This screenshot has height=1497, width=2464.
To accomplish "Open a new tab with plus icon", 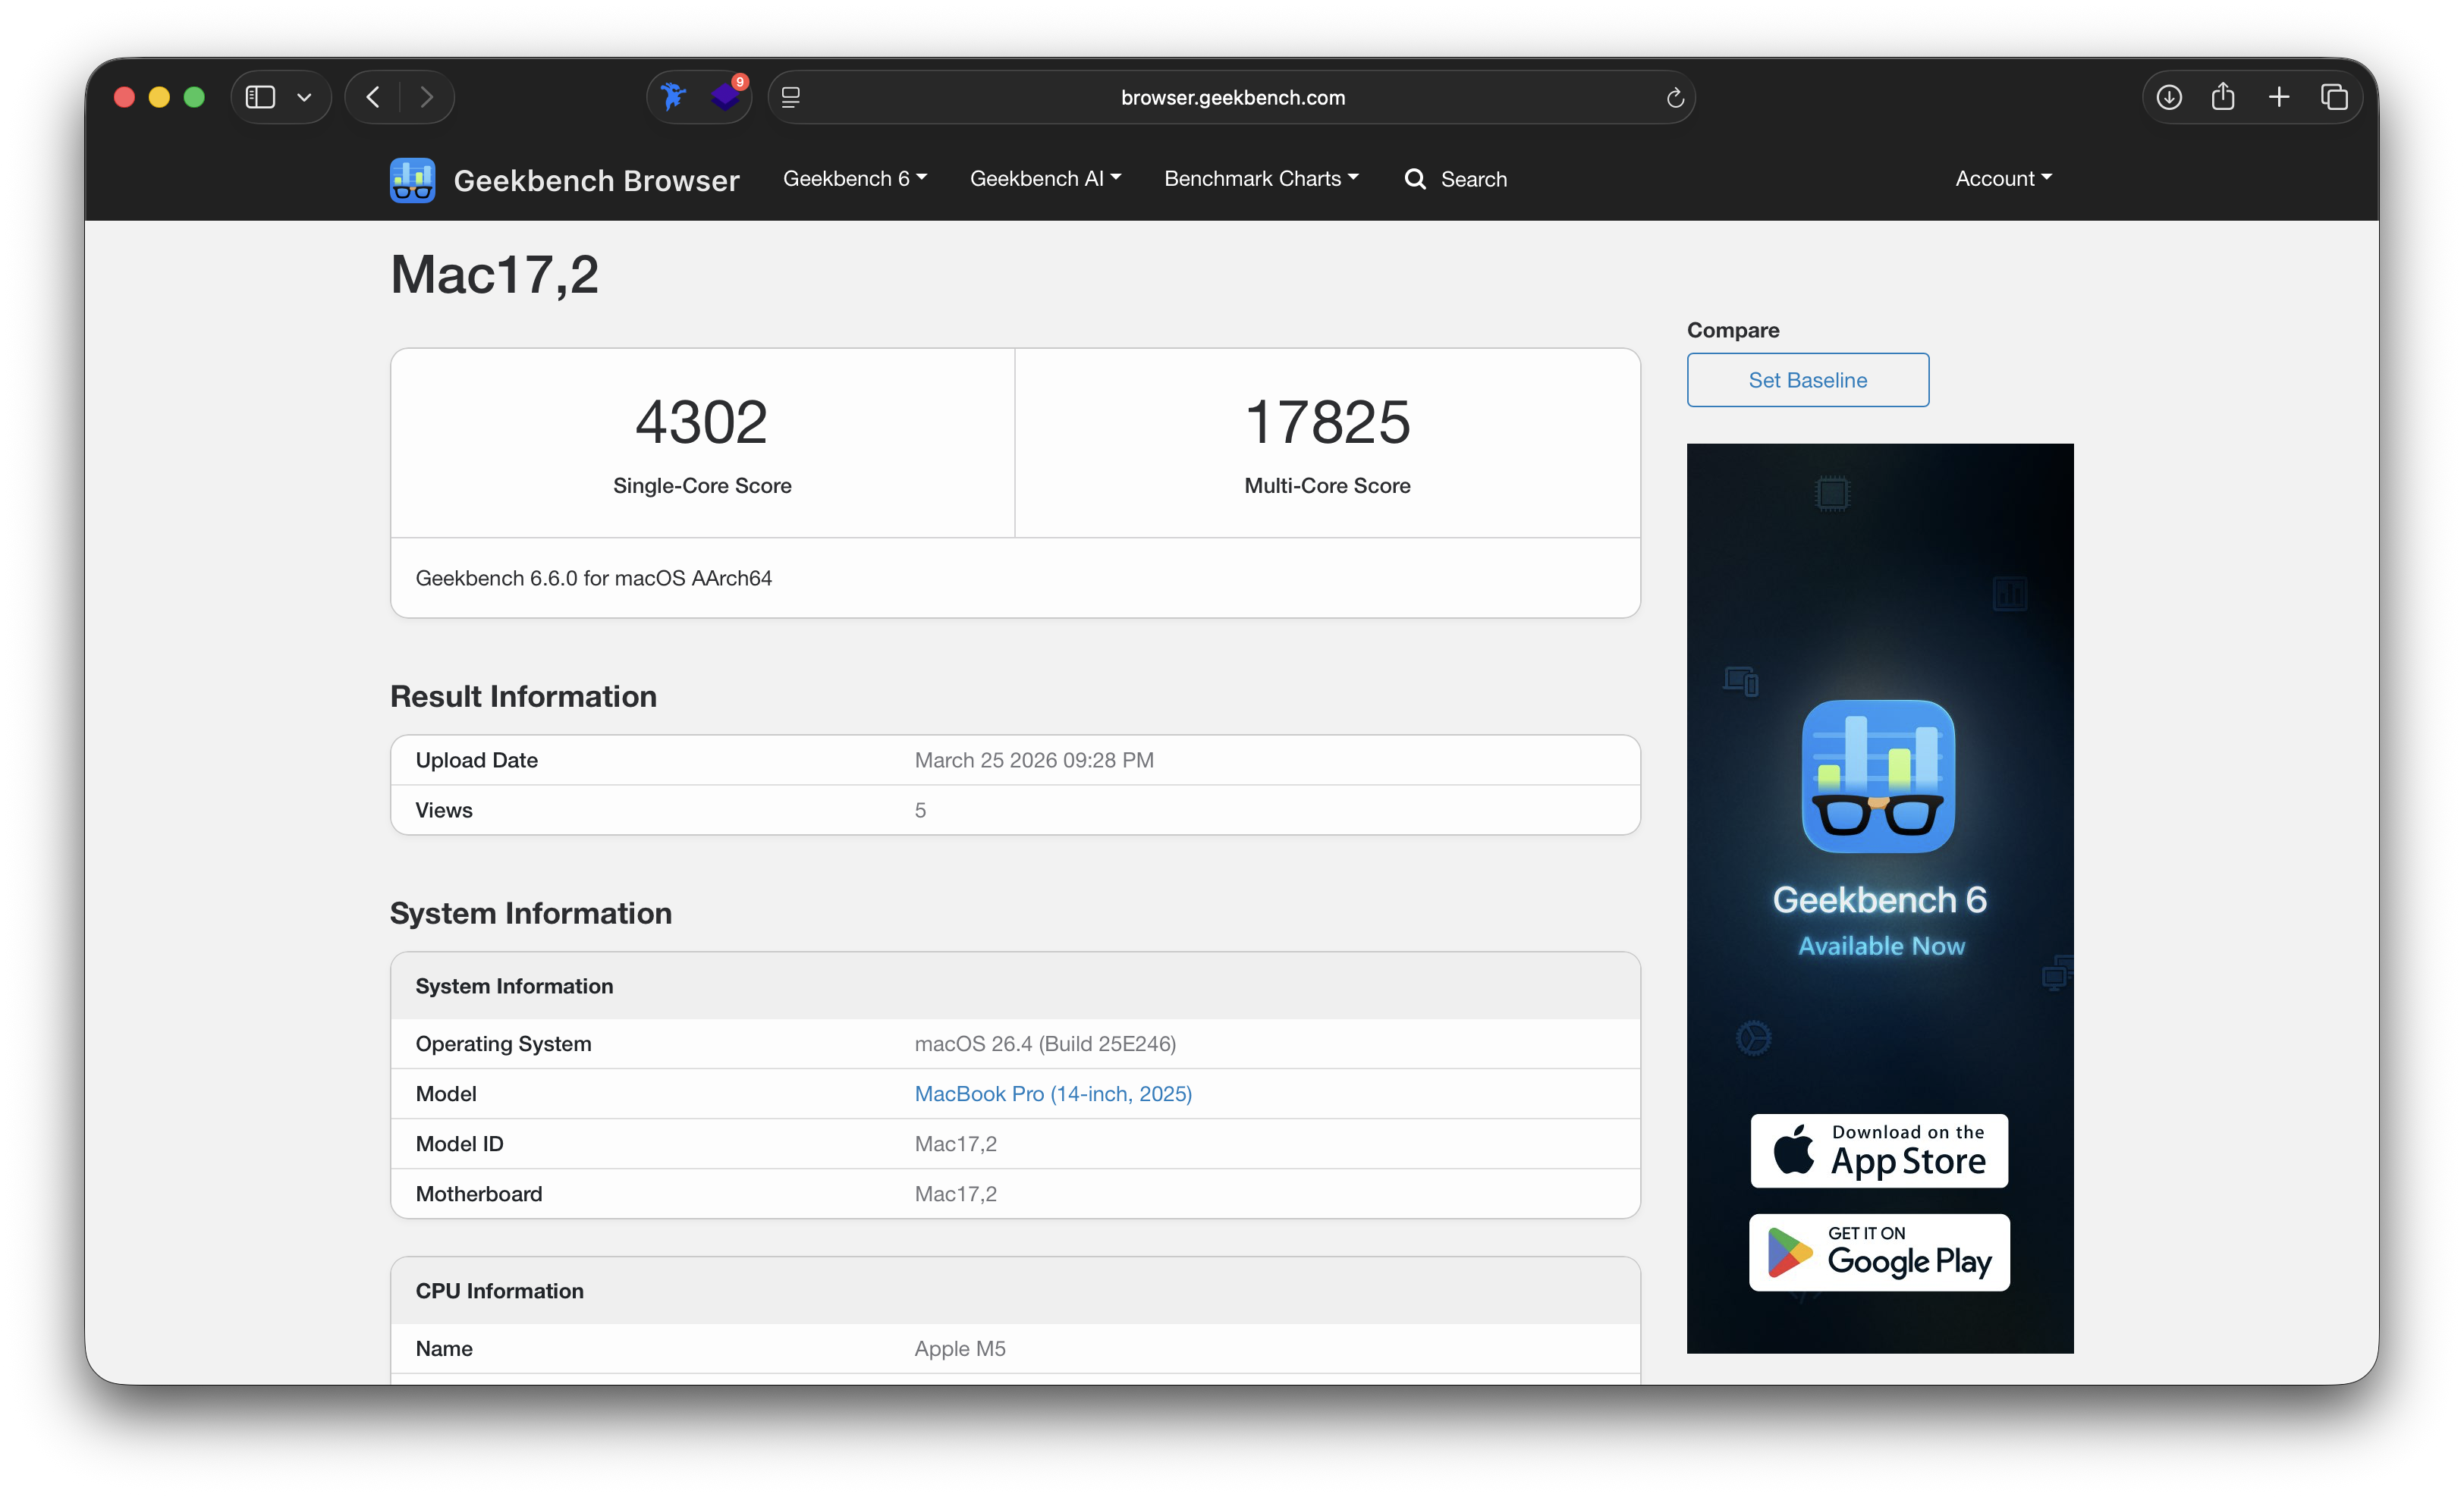I will coord(2279,97).
